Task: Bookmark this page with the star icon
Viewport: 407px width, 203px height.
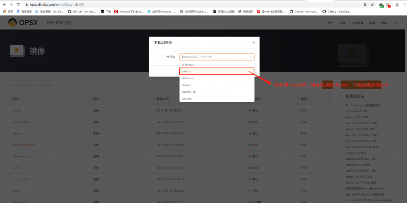Action: 372,5
